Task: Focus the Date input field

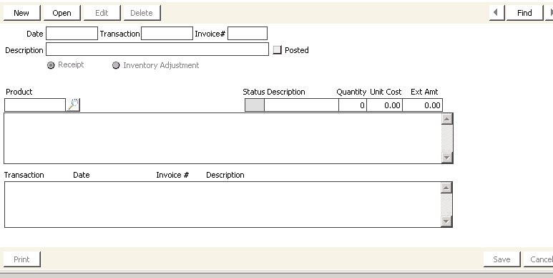Action: [72, 34]
